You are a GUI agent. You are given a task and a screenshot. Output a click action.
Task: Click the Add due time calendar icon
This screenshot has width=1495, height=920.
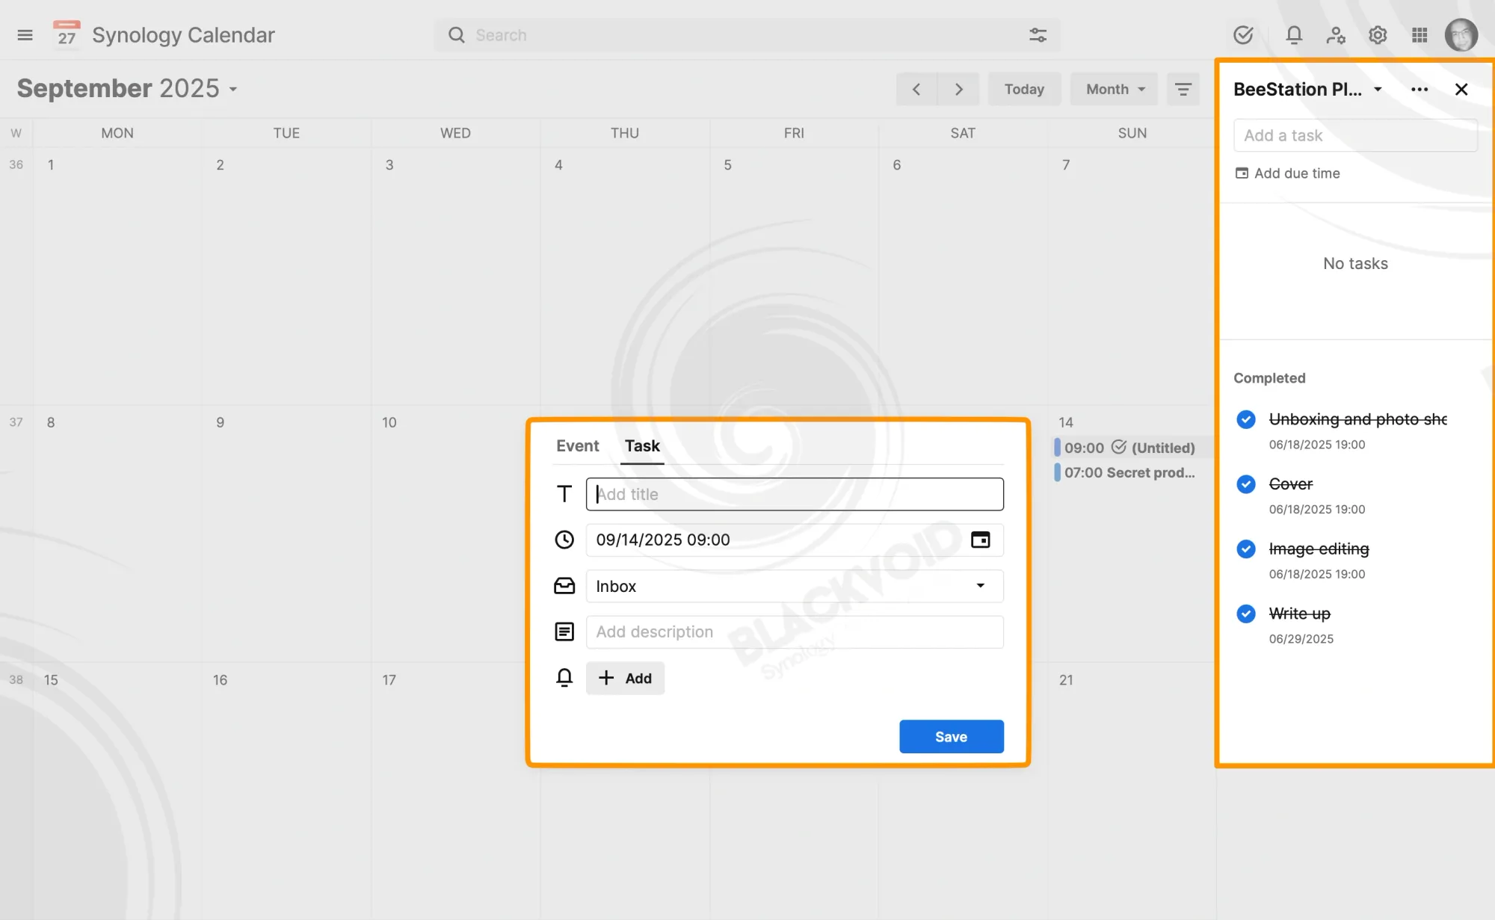click(1242, 173)
